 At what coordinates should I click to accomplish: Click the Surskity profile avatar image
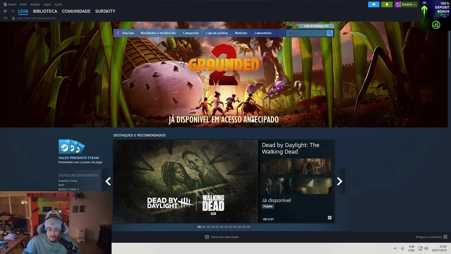pyautogui.click(x=397, y=4)
